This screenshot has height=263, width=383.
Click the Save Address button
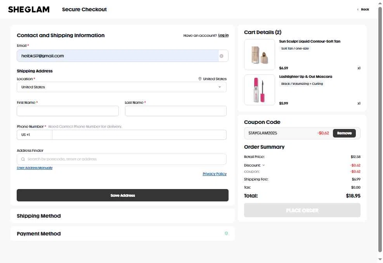point(123,195)
